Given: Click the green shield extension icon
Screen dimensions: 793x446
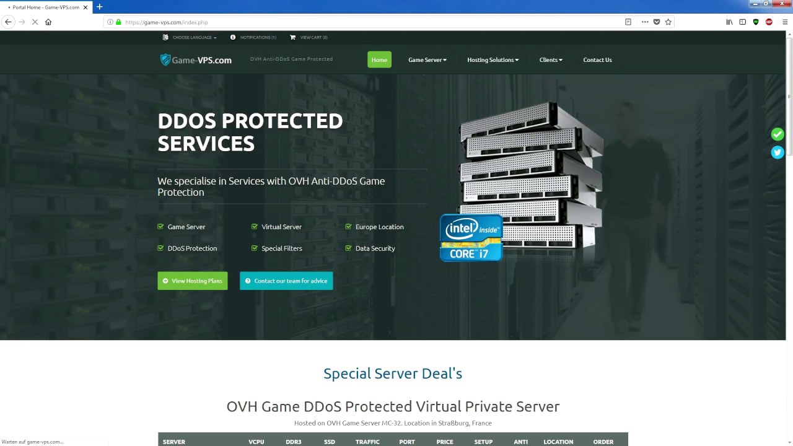Looking at the screenshot, I should pyautogui.click(x=756, y=22).
